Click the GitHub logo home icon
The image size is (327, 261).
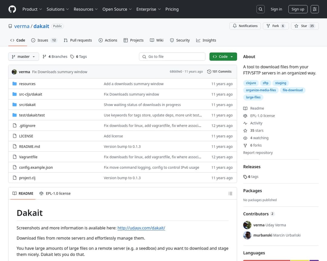tap(12, 9)
